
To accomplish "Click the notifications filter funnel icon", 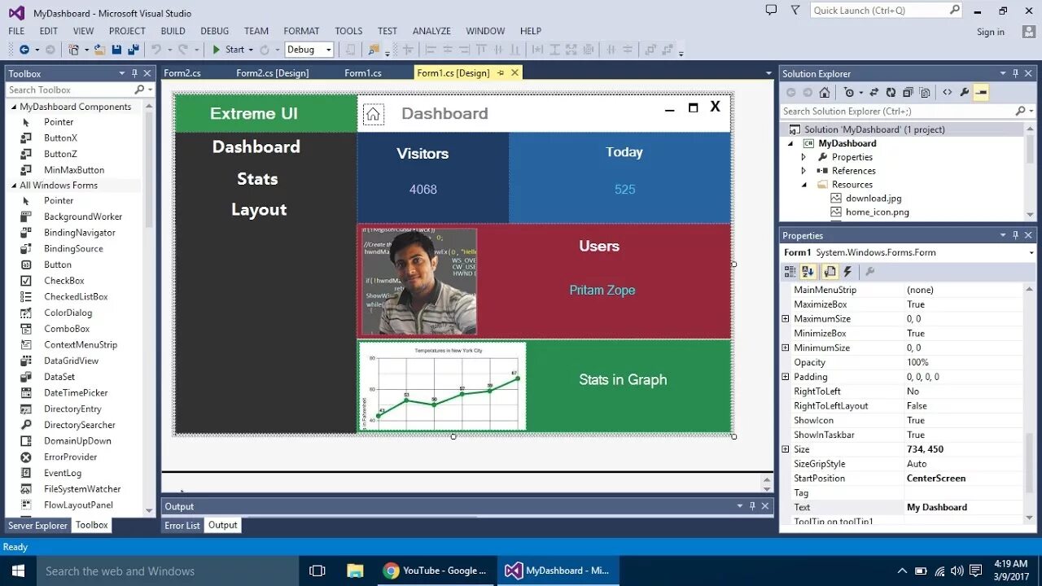I will point(795,10).
